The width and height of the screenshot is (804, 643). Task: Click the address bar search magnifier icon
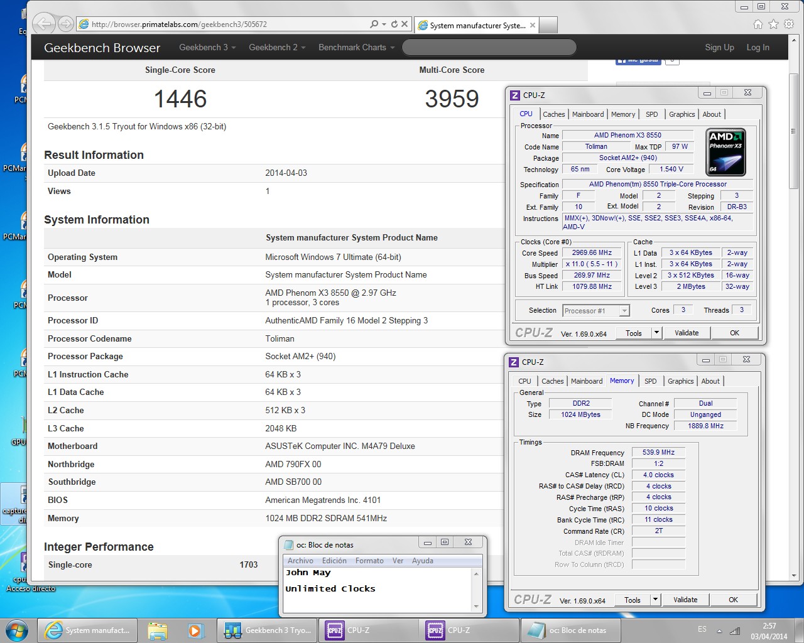click(374, 24)
